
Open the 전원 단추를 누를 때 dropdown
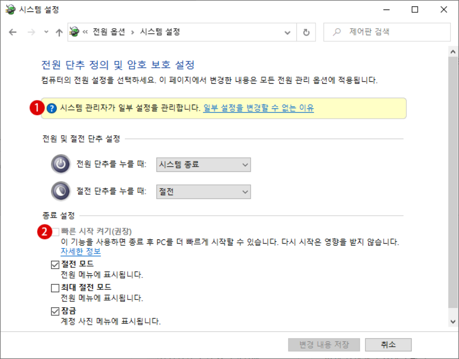coord(203,165)
